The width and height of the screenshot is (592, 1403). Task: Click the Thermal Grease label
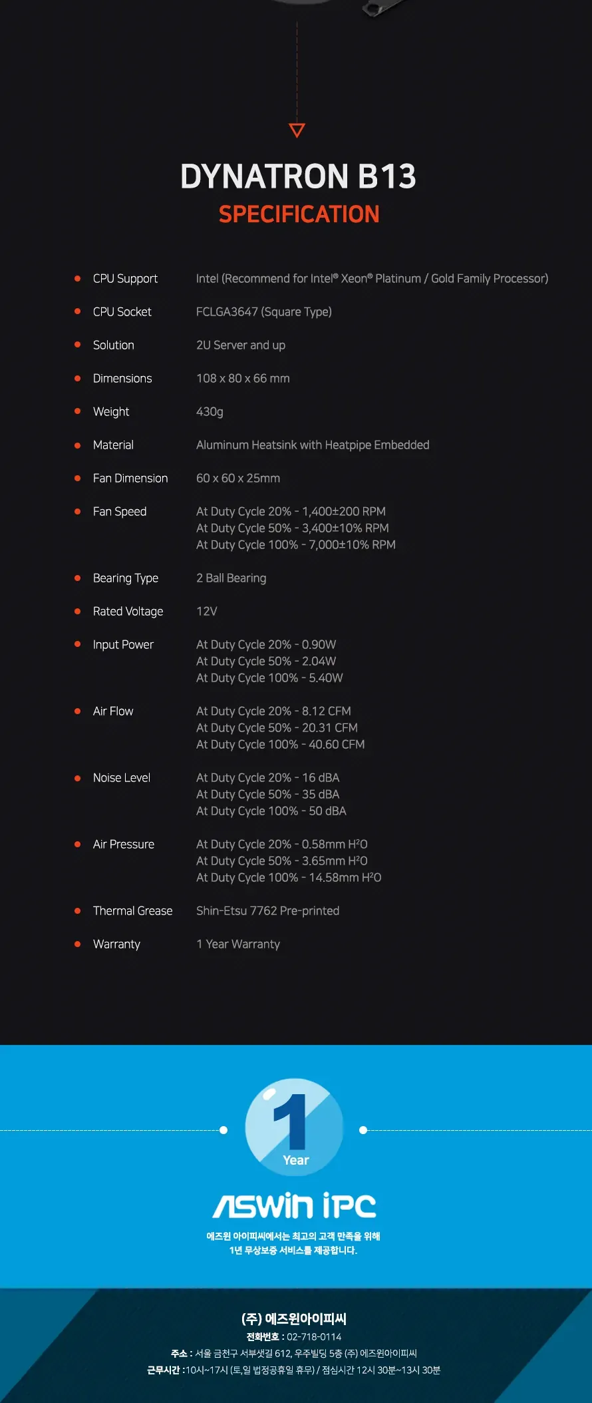click(132, 910)
